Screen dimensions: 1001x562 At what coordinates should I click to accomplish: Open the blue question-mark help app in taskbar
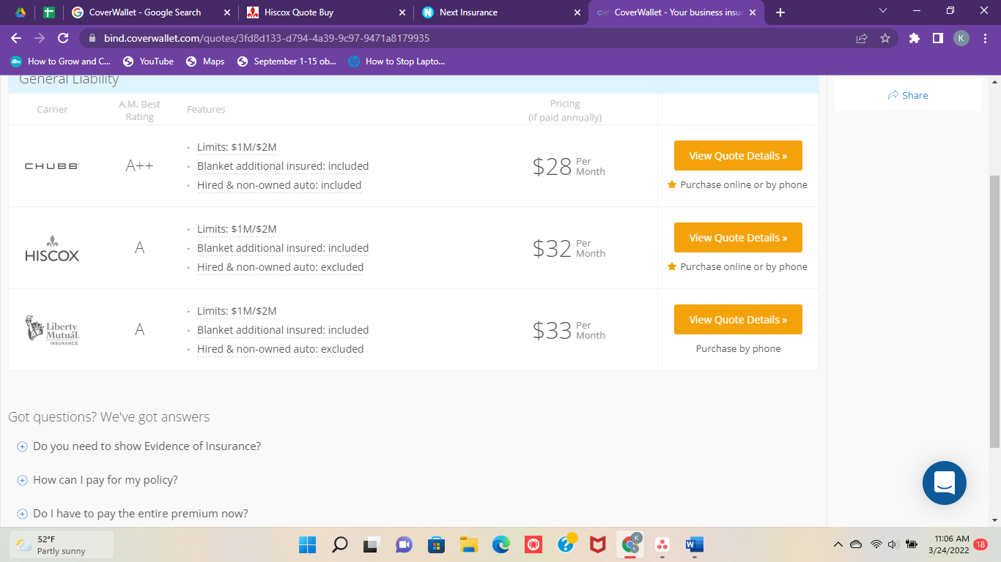pos(566,544)
